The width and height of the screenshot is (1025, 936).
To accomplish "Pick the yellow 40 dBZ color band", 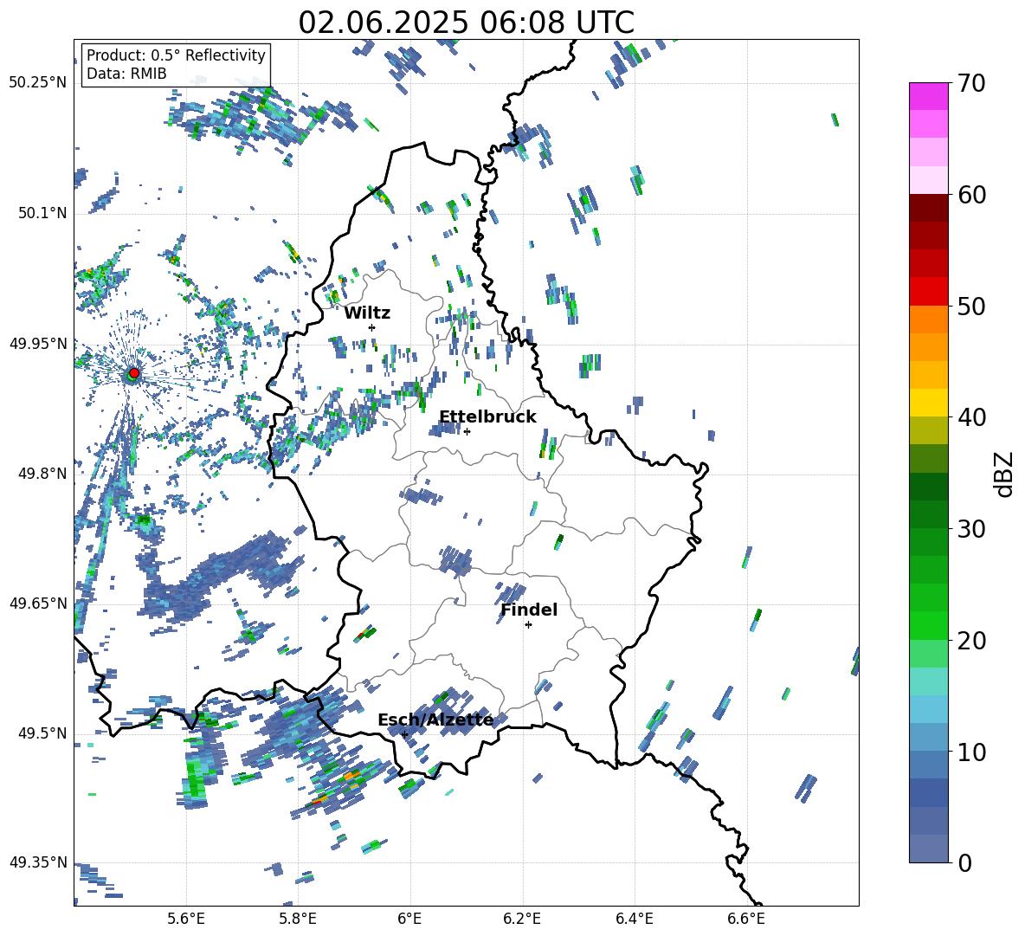I will [928, 403].
